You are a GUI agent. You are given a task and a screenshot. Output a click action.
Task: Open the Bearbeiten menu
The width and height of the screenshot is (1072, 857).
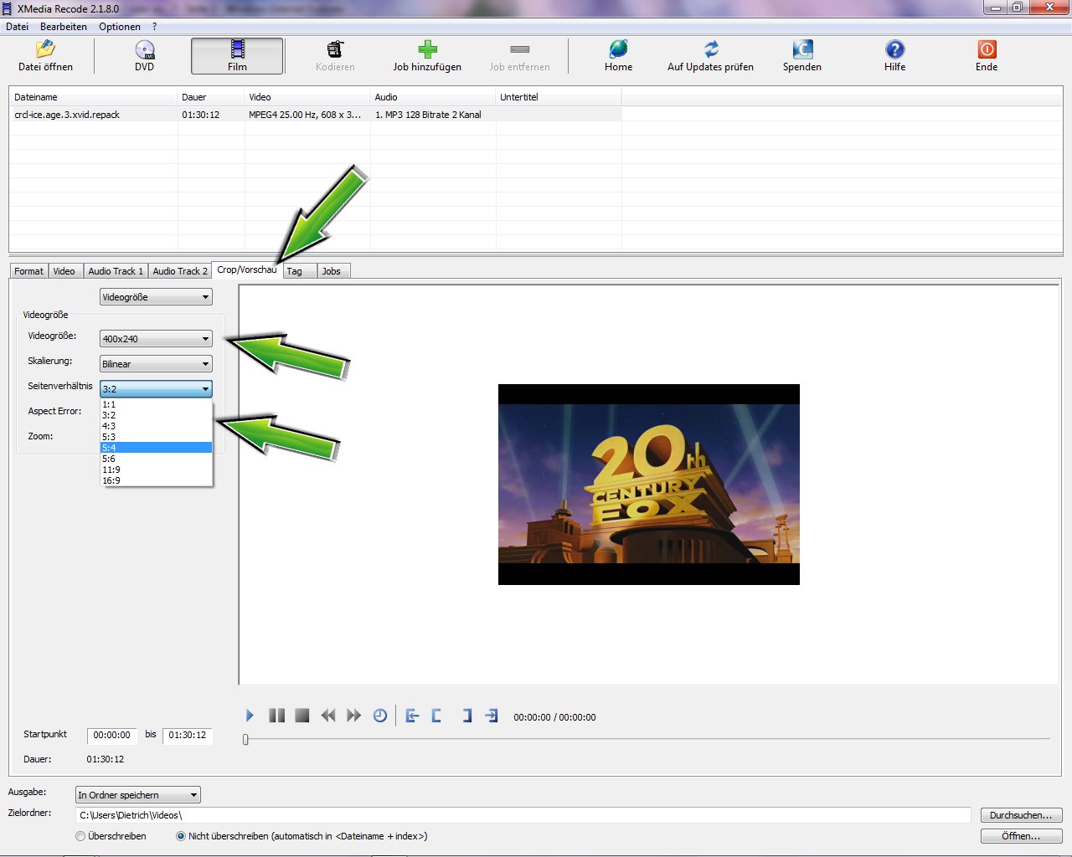click(64, 27)
